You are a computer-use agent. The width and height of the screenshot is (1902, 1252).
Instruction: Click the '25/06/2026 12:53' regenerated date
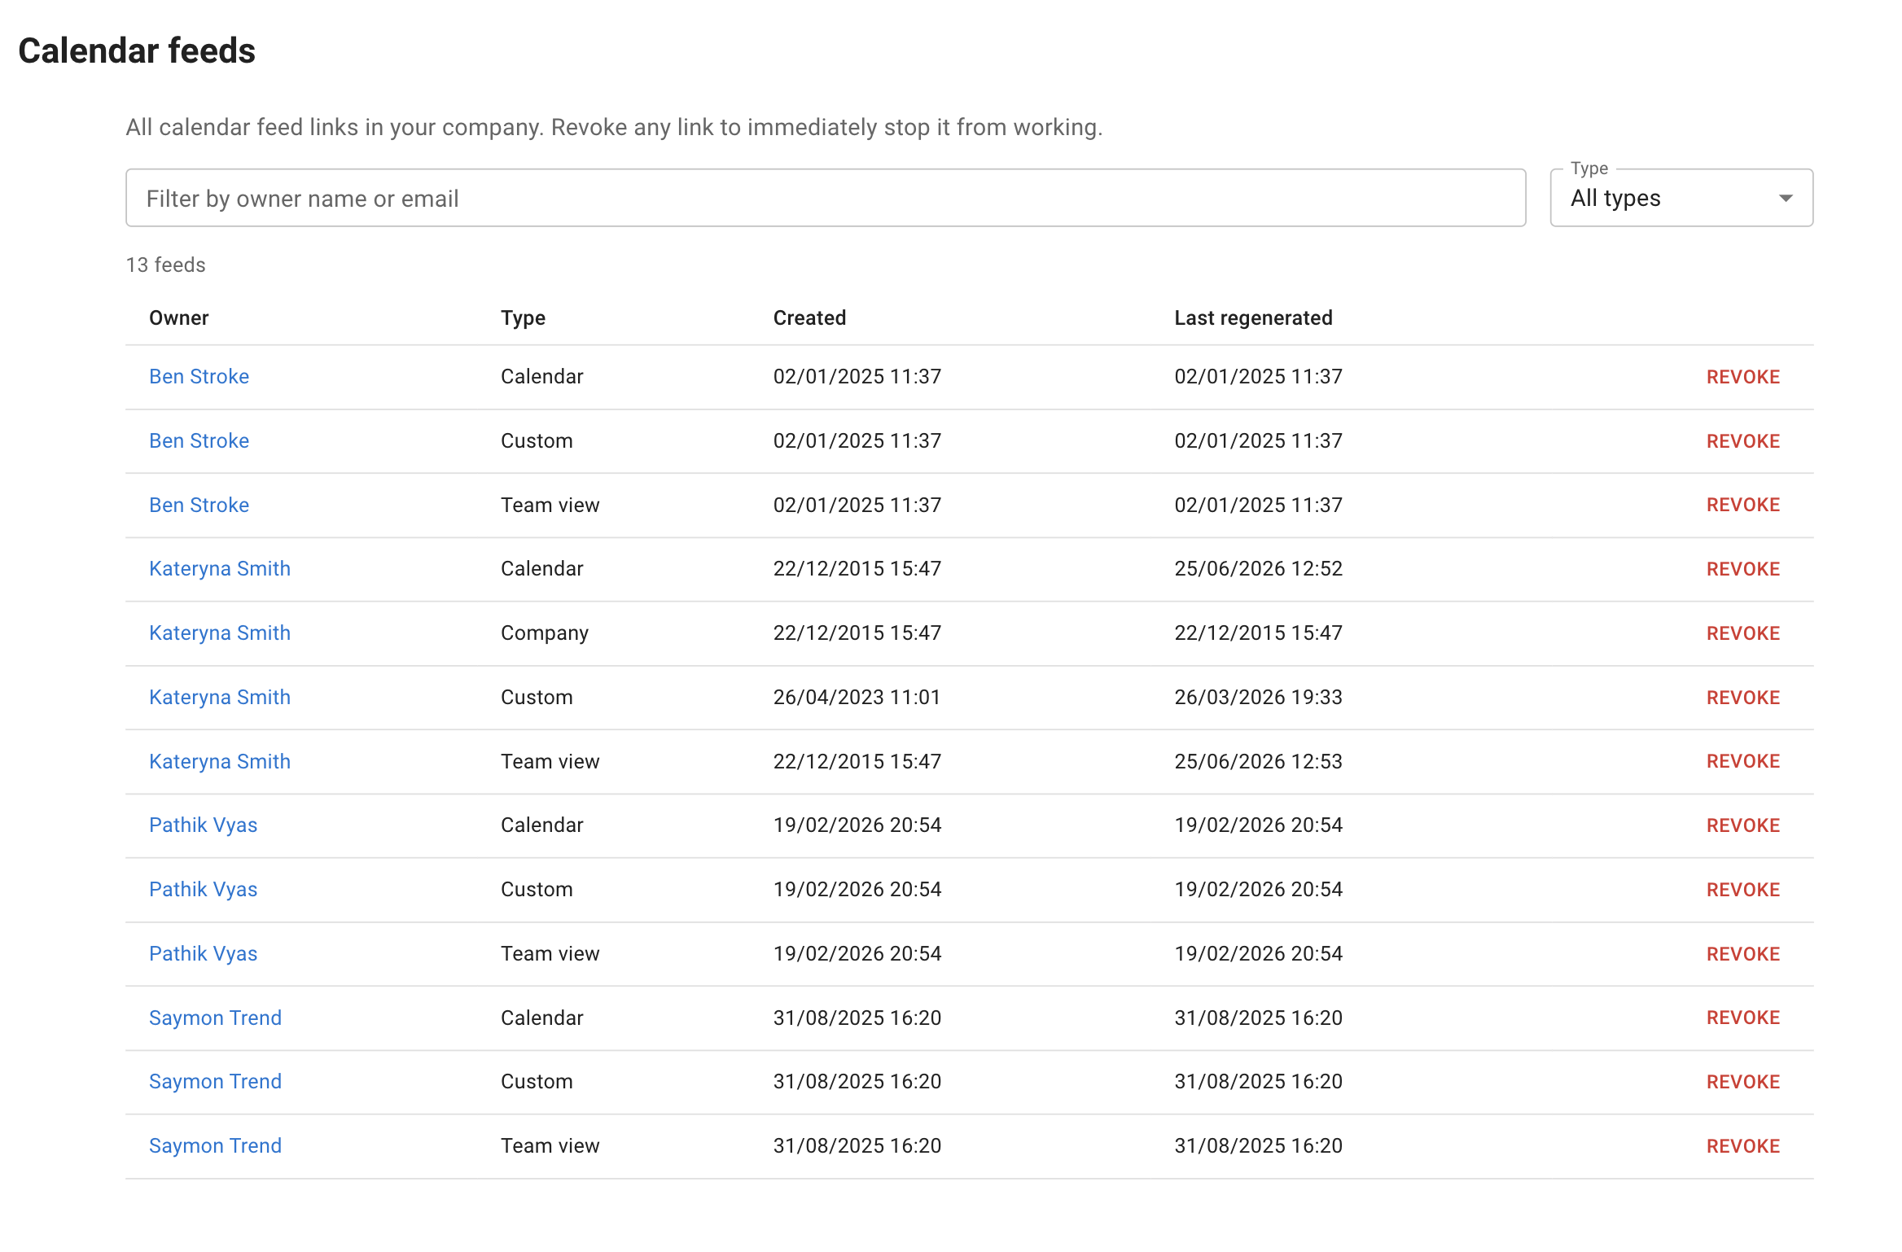pos(1258,761)
